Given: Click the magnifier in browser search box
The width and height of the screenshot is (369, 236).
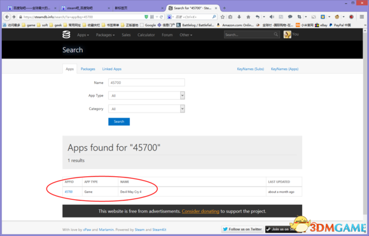Looking at the screenshot, I should 214,17.
